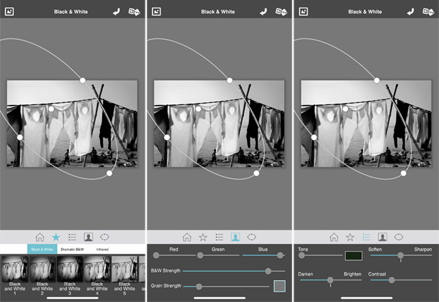The image size is (439, 302).
Task: Tap the star presets icon in right screen
Action: tap(350, 237)
